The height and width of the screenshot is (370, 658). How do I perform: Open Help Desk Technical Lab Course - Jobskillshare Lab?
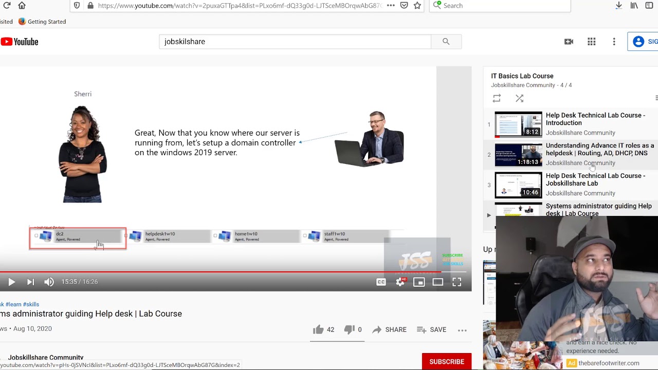(595, 179)
